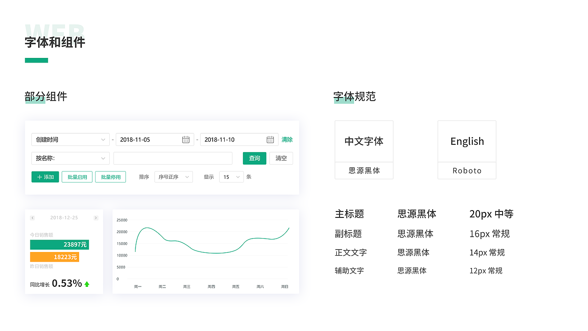This screenshot has height=331, width=588.
Task: Toggle 批量启用 batch enable
Action: coord(77,177)
